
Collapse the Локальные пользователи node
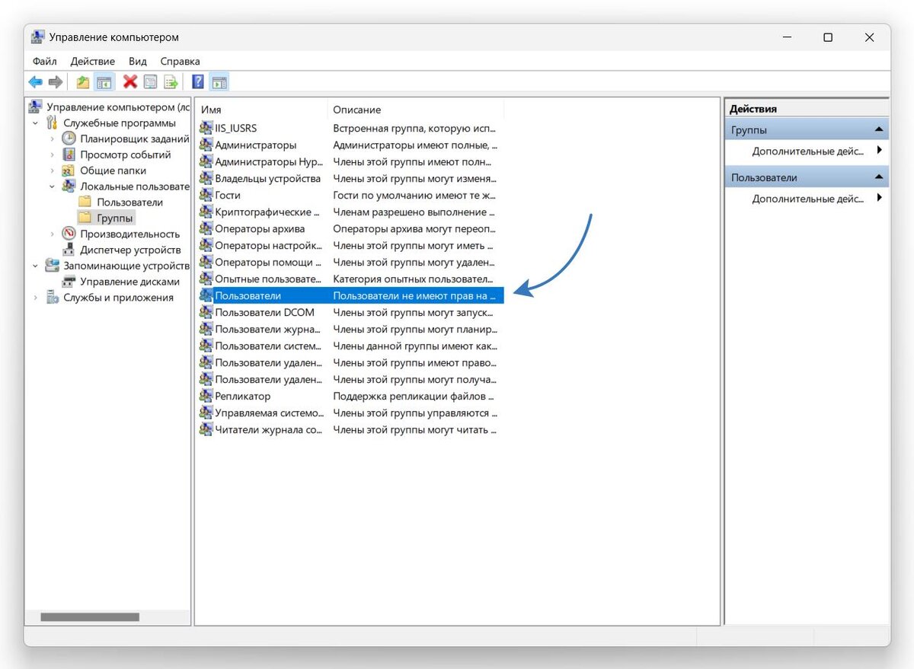(x=52, y=186)
